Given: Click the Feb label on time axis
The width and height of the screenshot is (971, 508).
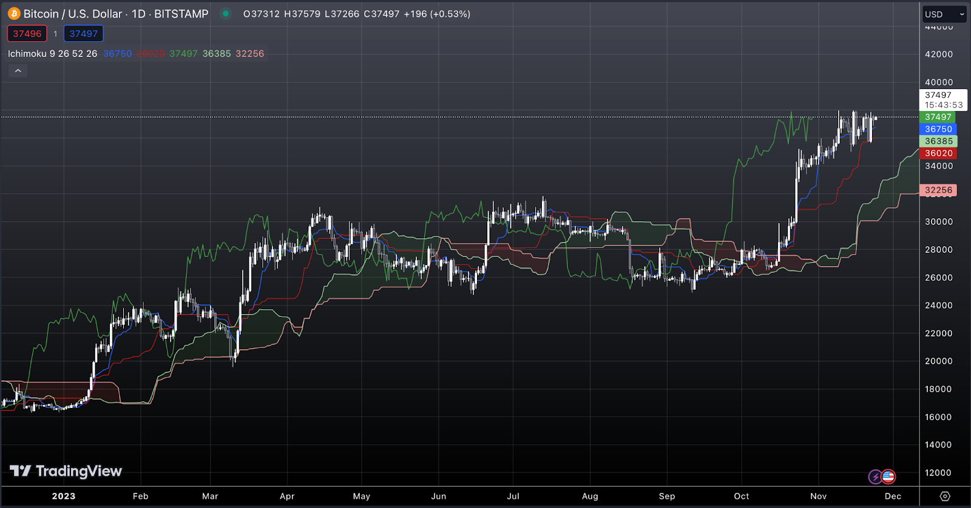Looking at the screenshot, I should [141, 496].
